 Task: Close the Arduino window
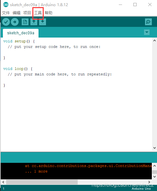[x=150, y=5]
